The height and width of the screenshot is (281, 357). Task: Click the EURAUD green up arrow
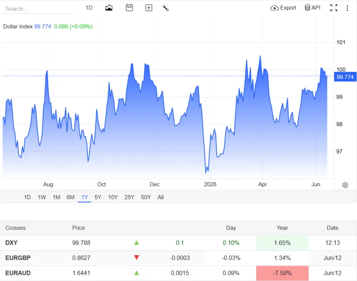click(137, 273)
